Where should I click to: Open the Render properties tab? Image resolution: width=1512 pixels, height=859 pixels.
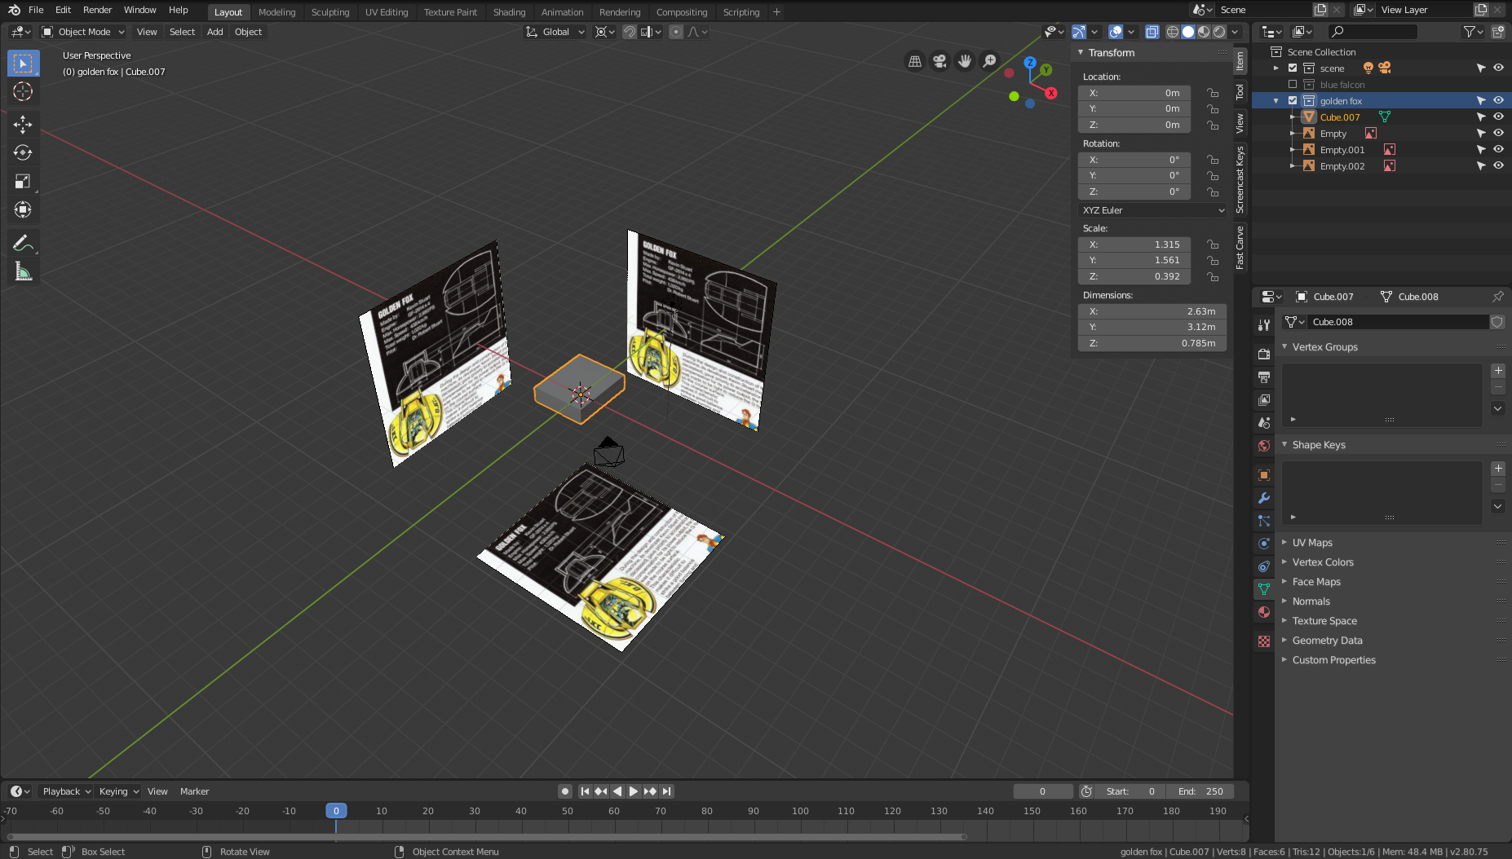coord(1264,354)
